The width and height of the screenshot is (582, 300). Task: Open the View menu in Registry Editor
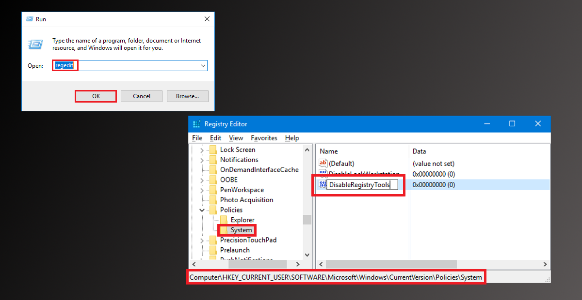coord(236,138)
